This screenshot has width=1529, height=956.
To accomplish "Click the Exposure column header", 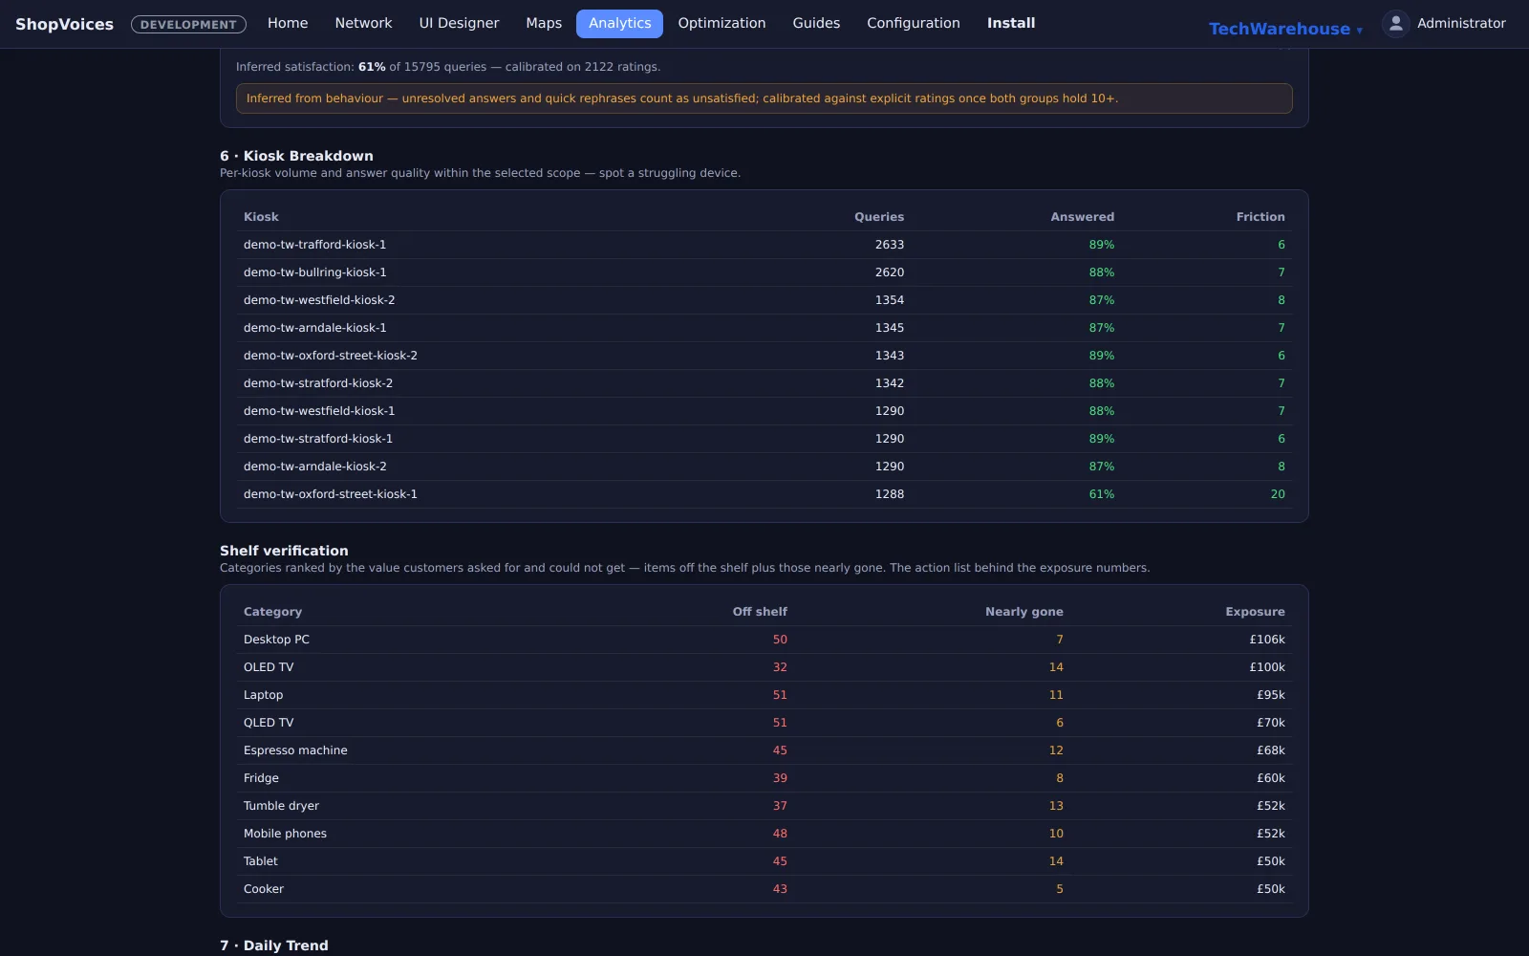I will [1255, 612].
